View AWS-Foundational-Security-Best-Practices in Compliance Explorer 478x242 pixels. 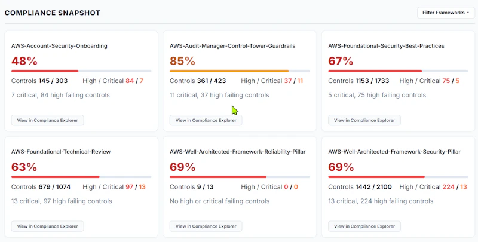[364, 120]
